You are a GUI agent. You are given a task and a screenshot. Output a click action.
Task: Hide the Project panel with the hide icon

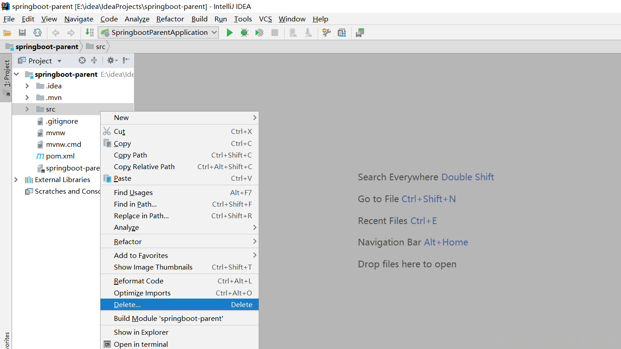click(126, 60)
